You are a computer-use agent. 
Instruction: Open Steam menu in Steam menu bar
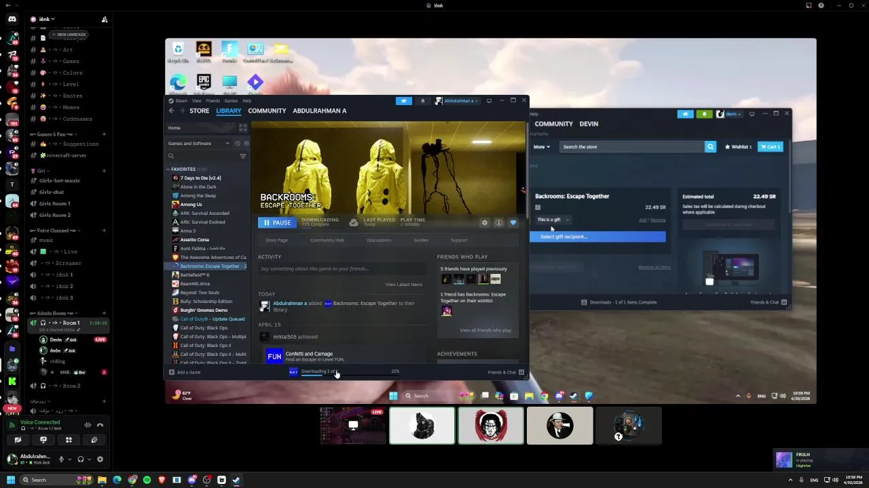181,101
